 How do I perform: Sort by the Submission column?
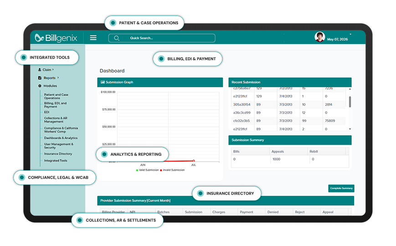click(x=194, y=212)
